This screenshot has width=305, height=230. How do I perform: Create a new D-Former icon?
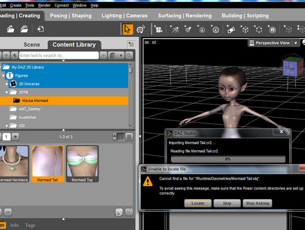(x=272, y=29)
